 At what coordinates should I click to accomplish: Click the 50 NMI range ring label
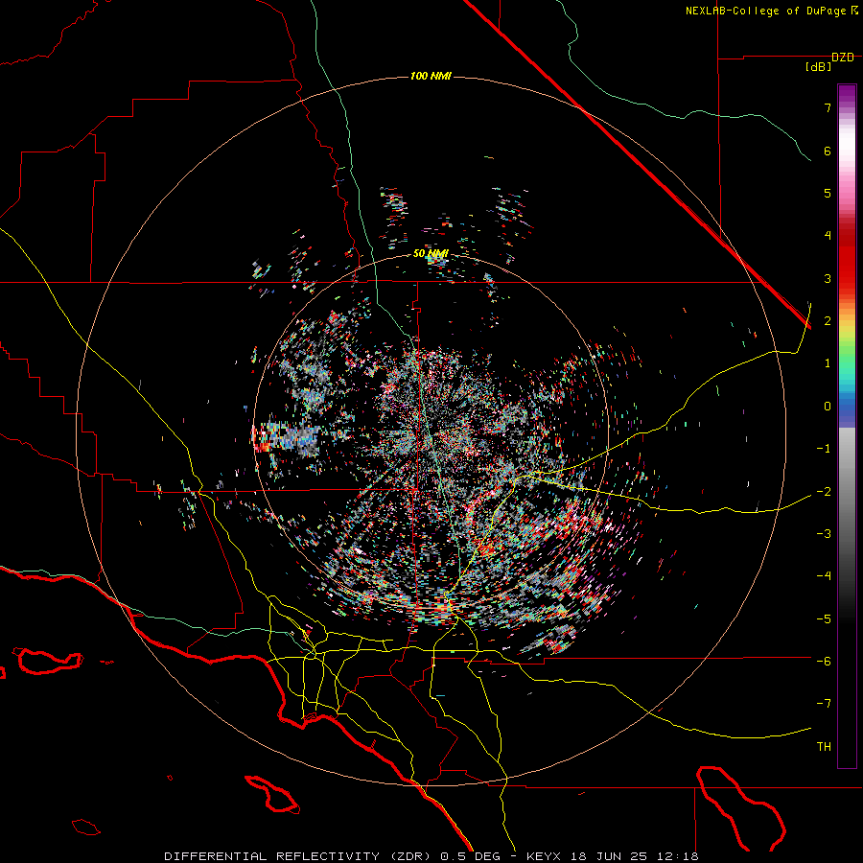(x=431, y=254)
